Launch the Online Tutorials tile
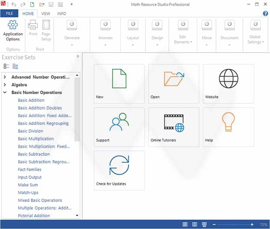The height and width of the screenshot is (229, 270). pyautogui.click(x=174, y=127)
